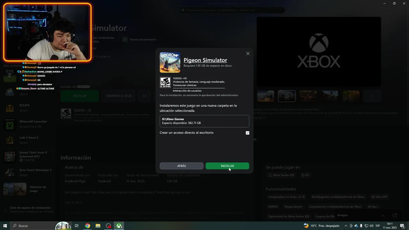Advance the screenshot carousel with the next arrow
The width and height of the screenshot is (409, 230).
coord(372,96)
